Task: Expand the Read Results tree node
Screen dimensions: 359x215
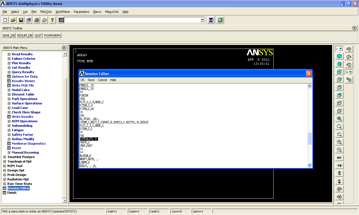Action: point(9,54)
